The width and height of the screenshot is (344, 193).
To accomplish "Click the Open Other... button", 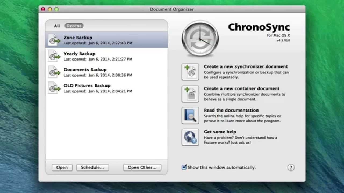I will coord(142,168).
